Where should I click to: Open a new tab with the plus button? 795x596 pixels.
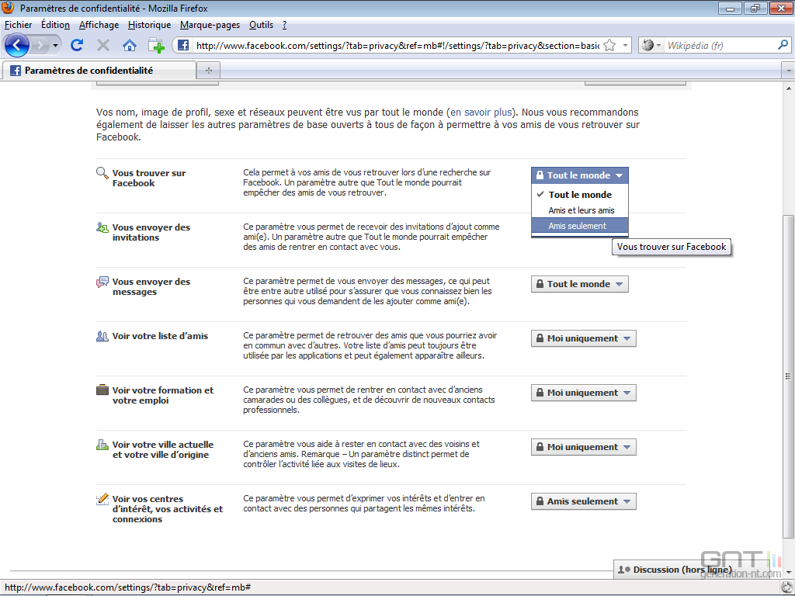pos(208,71)
